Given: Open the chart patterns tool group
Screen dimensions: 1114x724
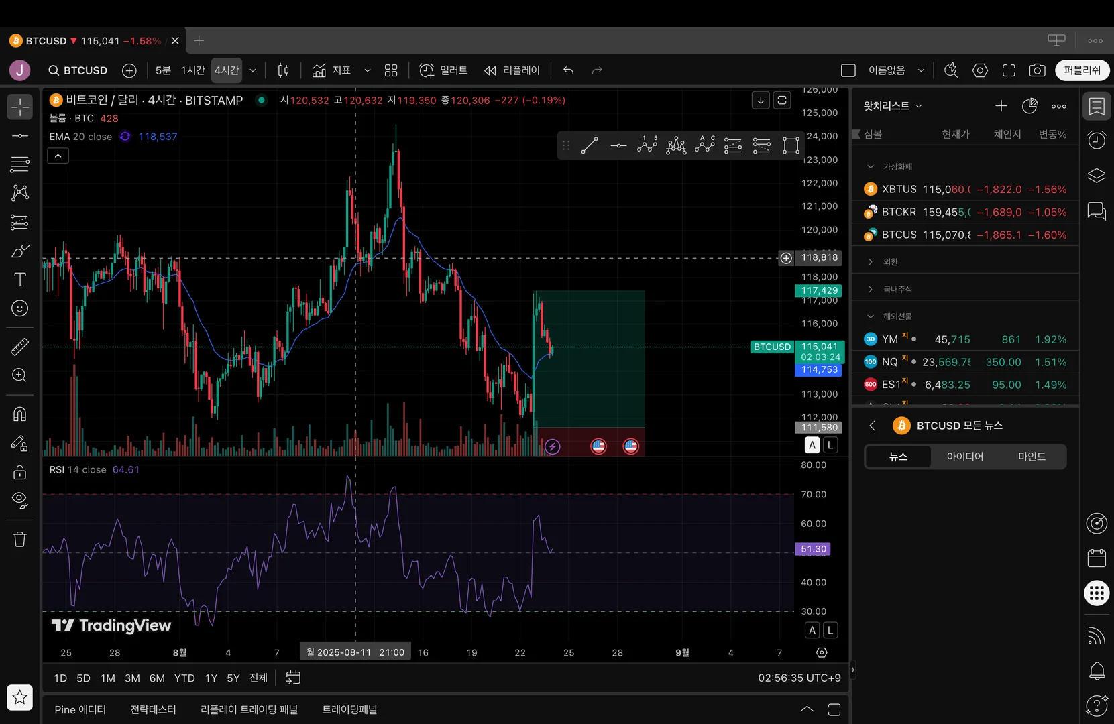Looking at the screenshot, I should (x=20, y=193).
